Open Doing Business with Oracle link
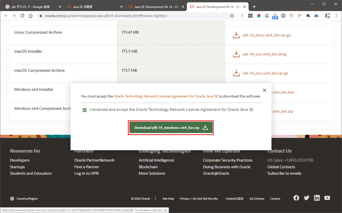Image resolution: width=342 pixels, height=213 pixels. (x=227, y=167)
